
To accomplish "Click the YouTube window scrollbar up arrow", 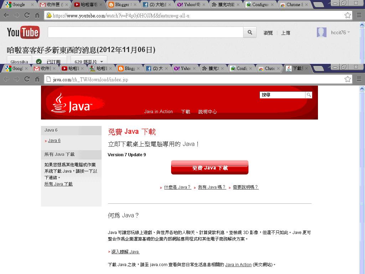I will click(362, 25).
